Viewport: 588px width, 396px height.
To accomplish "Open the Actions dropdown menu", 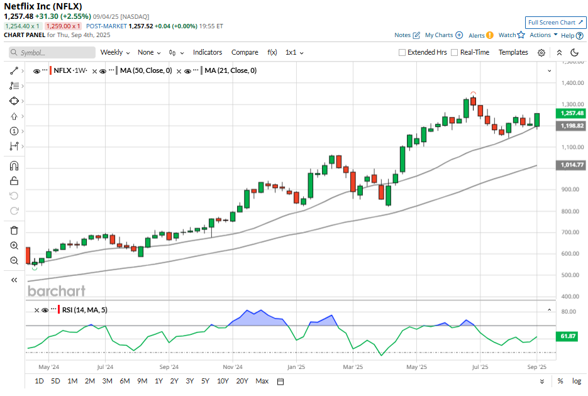I will click(x=543, y=35).
